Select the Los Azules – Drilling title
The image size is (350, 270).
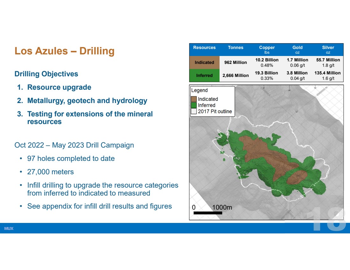point(65,51)
